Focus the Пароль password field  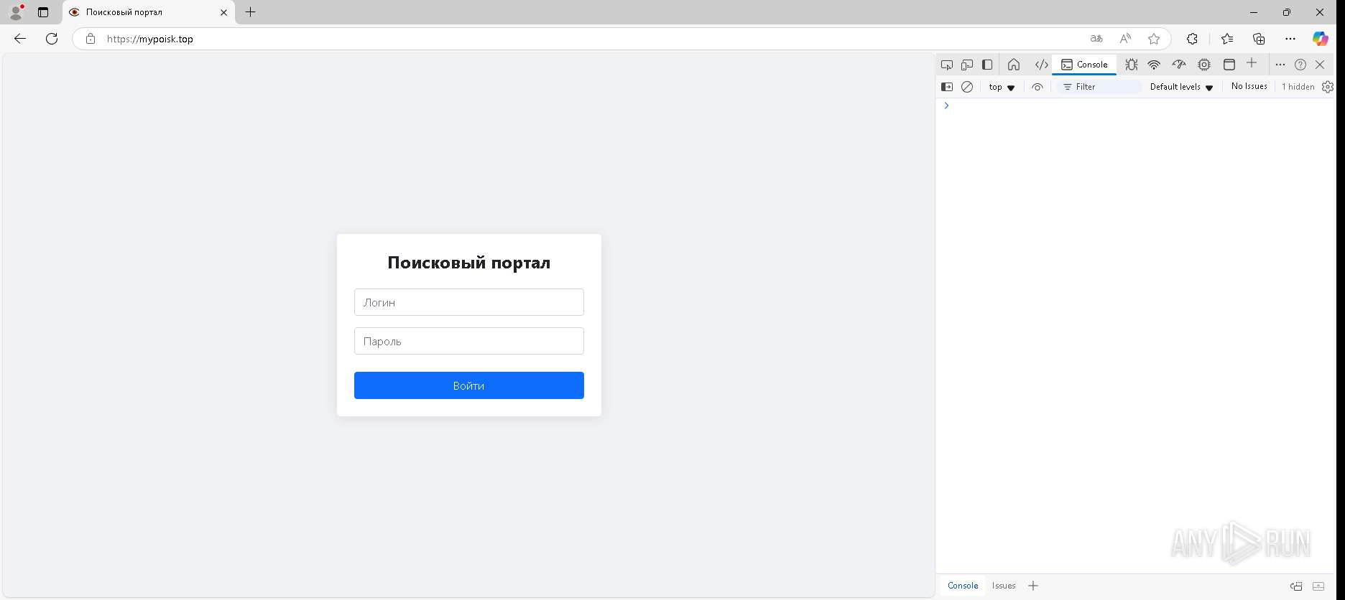coord(469,341)
